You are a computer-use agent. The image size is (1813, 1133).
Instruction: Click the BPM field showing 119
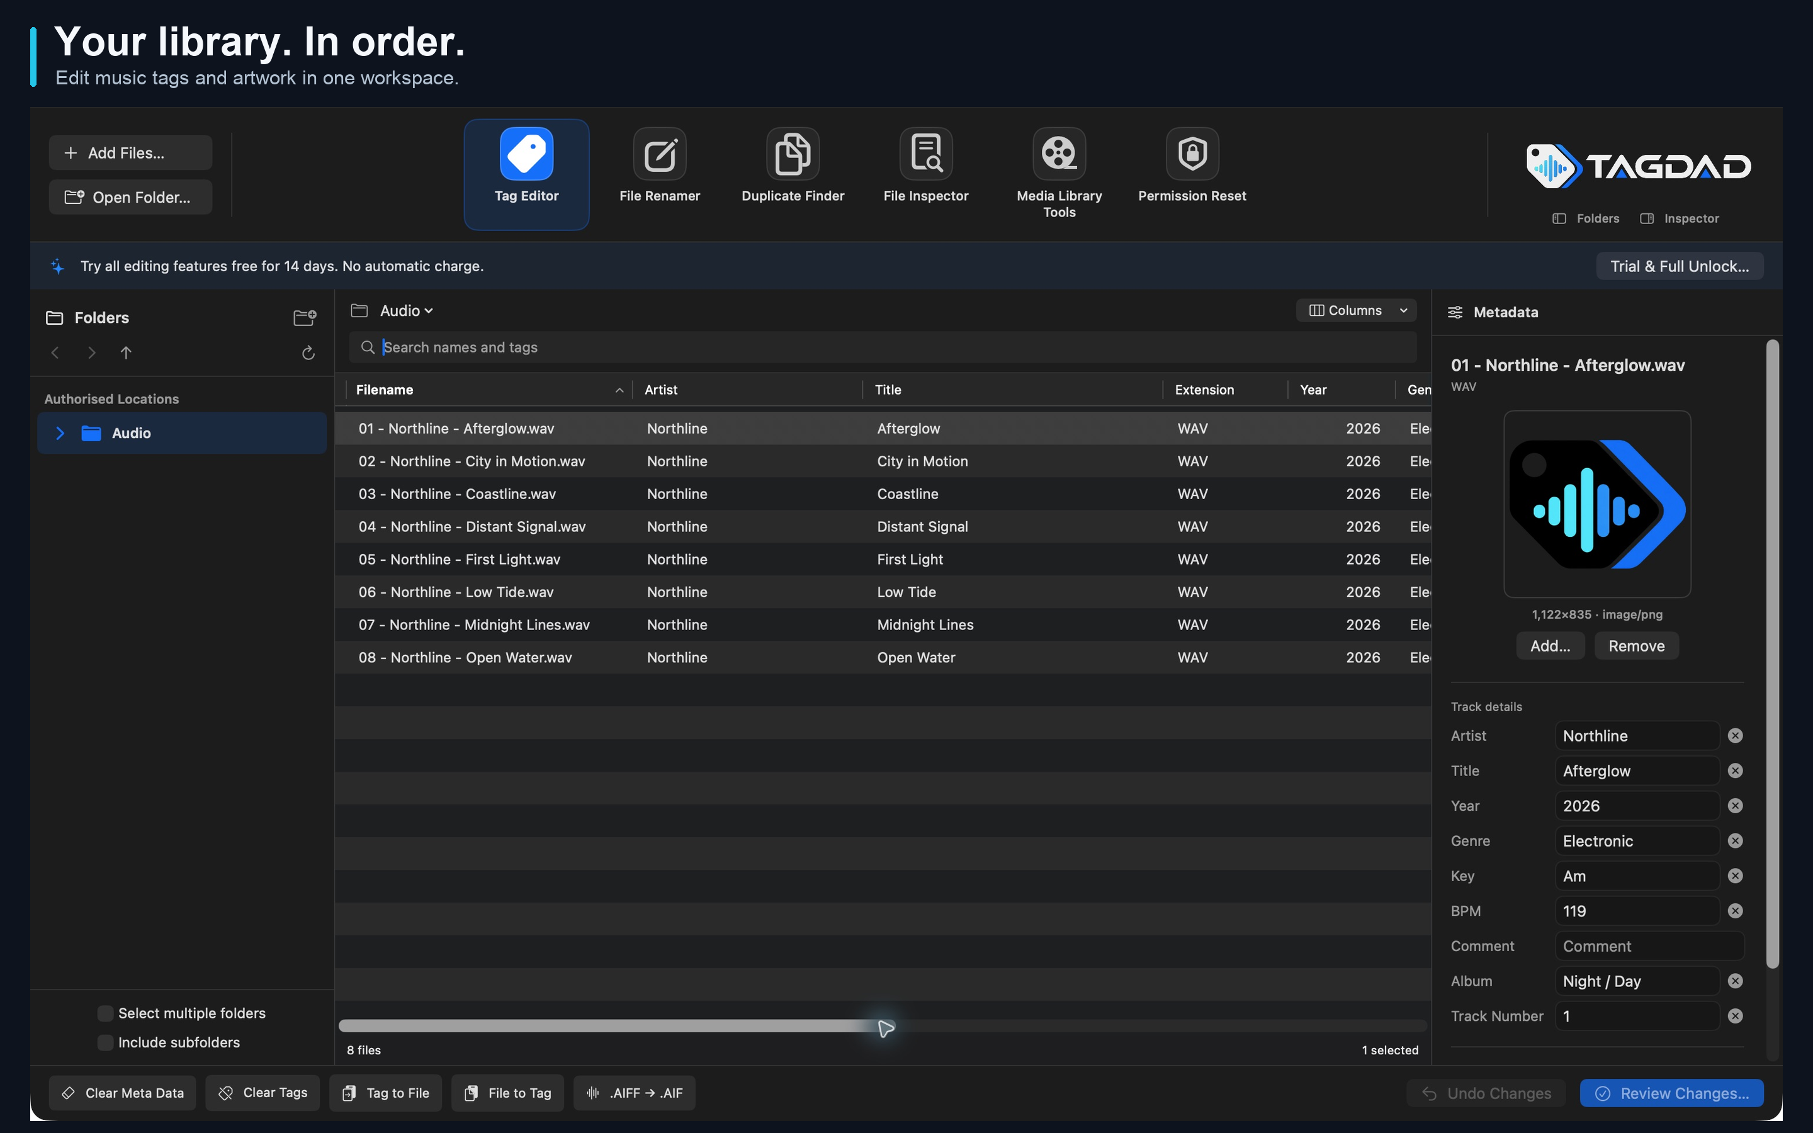(x=1637, y=911)
